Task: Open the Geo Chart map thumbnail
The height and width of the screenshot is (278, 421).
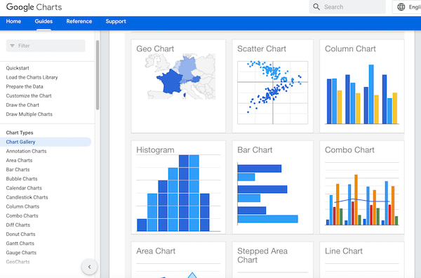Action: point(180,77)
